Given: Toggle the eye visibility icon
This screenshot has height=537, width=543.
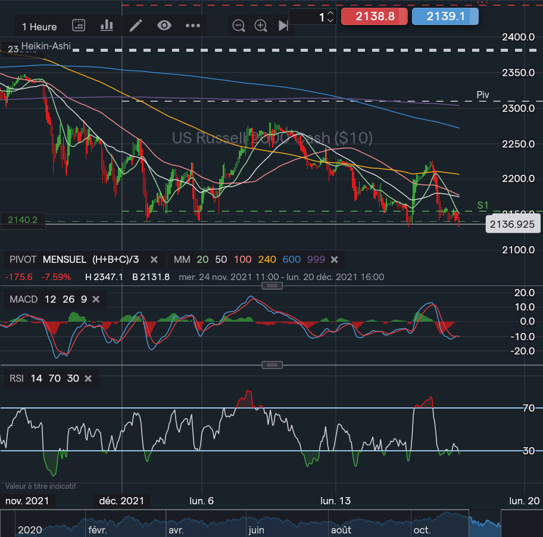Looking at the screenshot, I should pos(164,25).
